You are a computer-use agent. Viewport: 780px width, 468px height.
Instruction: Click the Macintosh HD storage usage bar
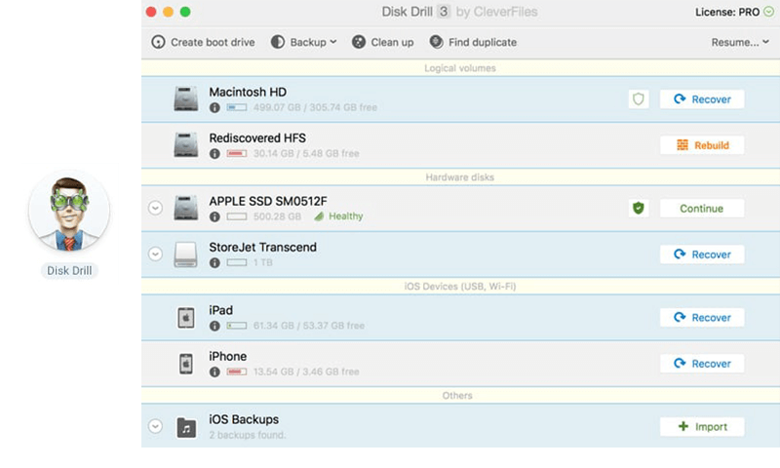tap(237, 107)
